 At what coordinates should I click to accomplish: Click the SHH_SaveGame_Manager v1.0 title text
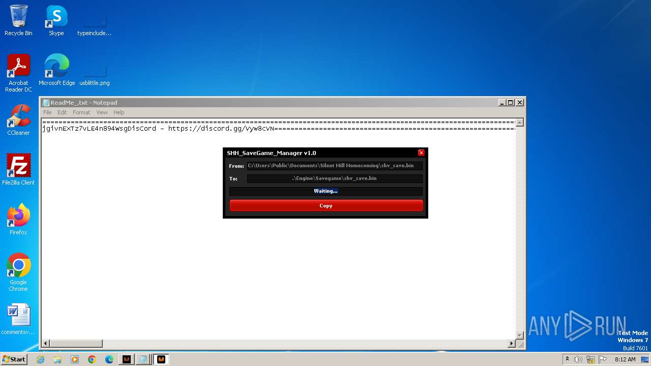(x=272, y=153)
